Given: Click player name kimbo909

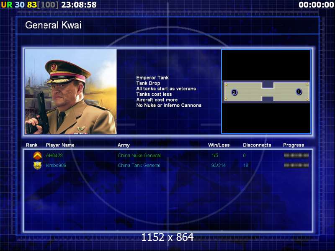Looking at the screenshot, I should 56,165.
